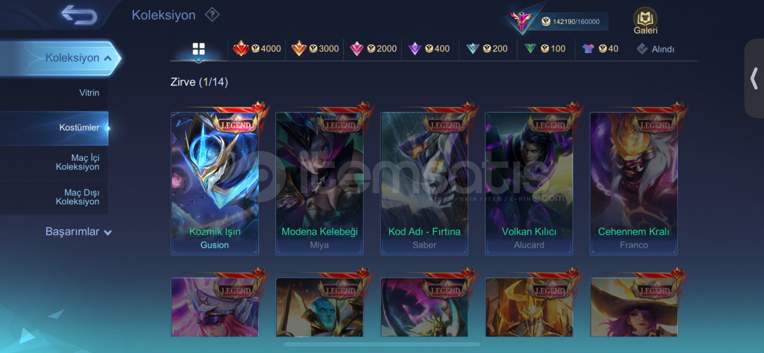Tap the back arrow icon
The image size is (764, 353).
[x=79, y=15]
